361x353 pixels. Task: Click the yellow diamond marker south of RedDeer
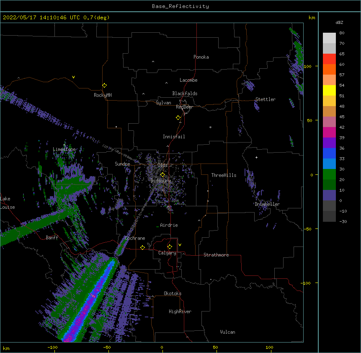point(178,118)
